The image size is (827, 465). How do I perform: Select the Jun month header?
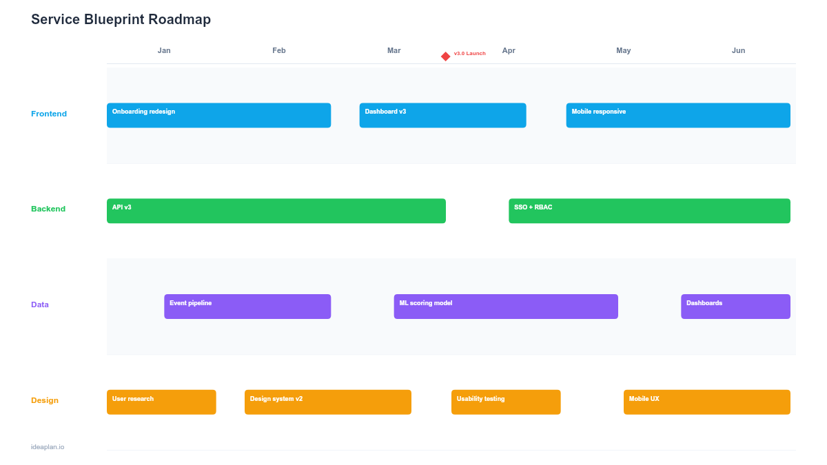pyautogui.click(x=738, y=50)
